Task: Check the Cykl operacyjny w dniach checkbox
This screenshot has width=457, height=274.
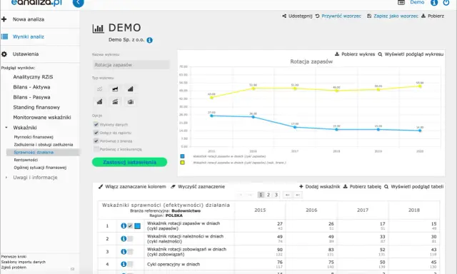Action: 130,264
